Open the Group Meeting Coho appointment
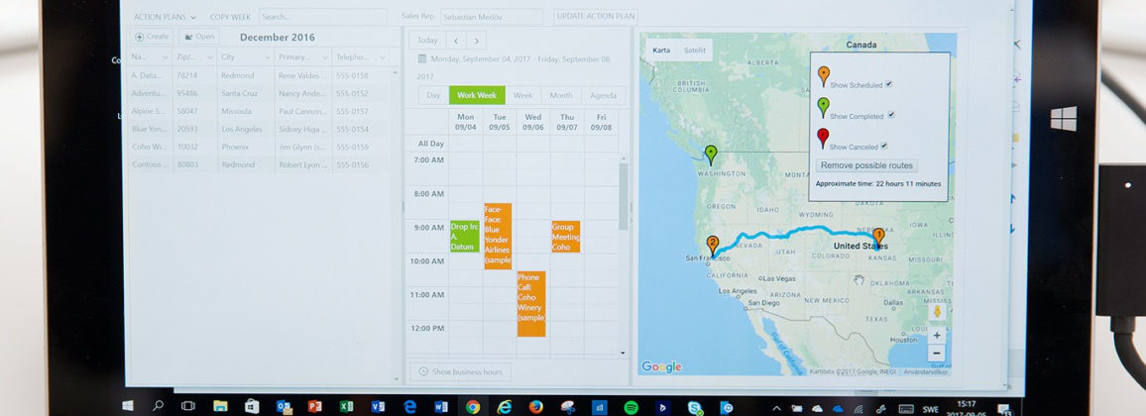 566,237
